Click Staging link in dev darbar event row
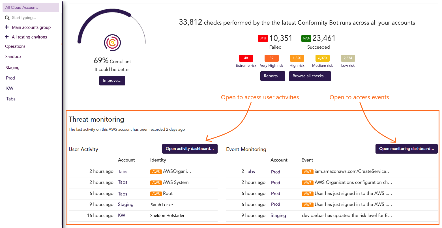 [x=278, y=216]
